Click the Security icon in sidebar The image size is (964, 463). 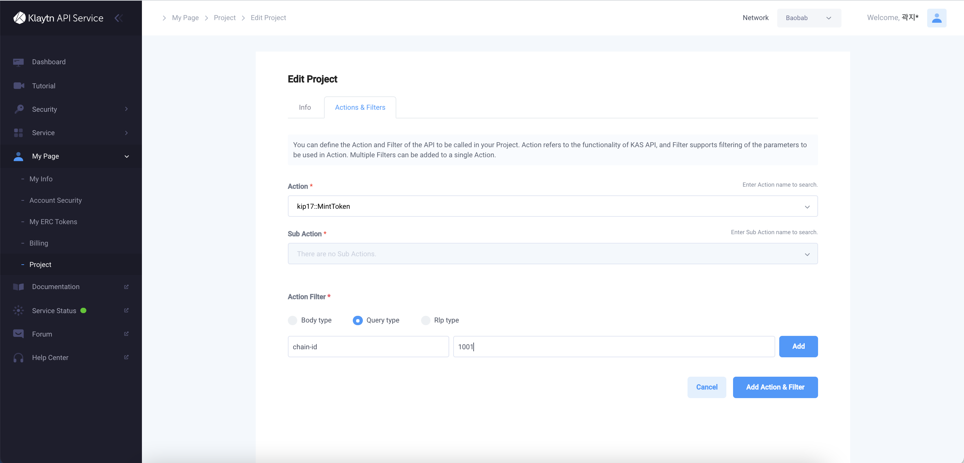pyautogui.click(x=18, y=109)
